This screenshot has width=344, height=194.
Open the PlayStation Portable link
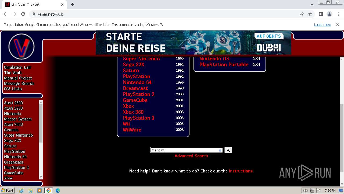[224, 64]
